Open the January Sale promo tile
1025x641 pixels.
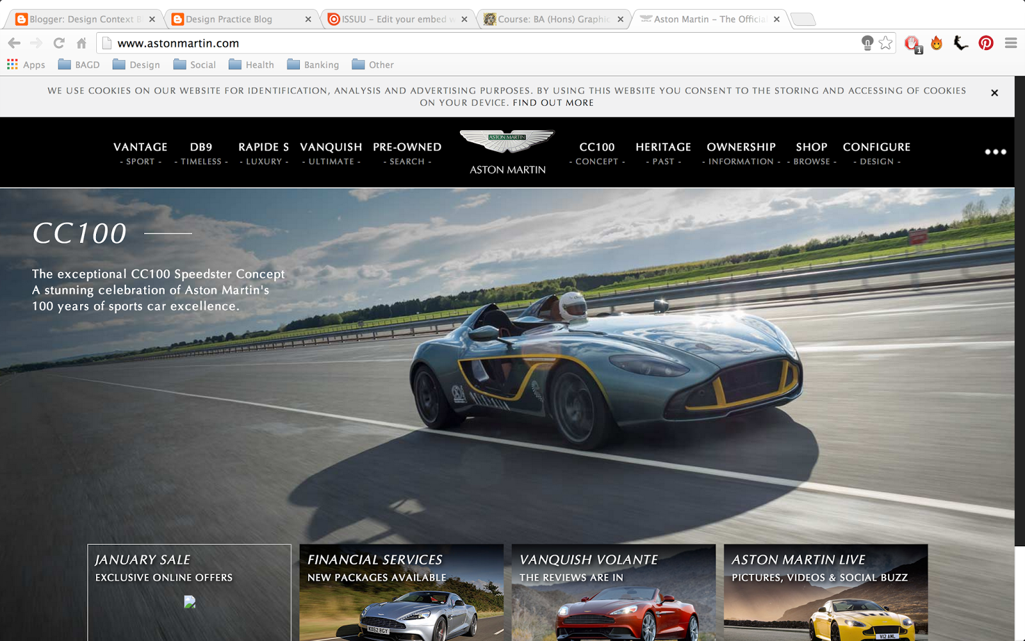(189, 592)
